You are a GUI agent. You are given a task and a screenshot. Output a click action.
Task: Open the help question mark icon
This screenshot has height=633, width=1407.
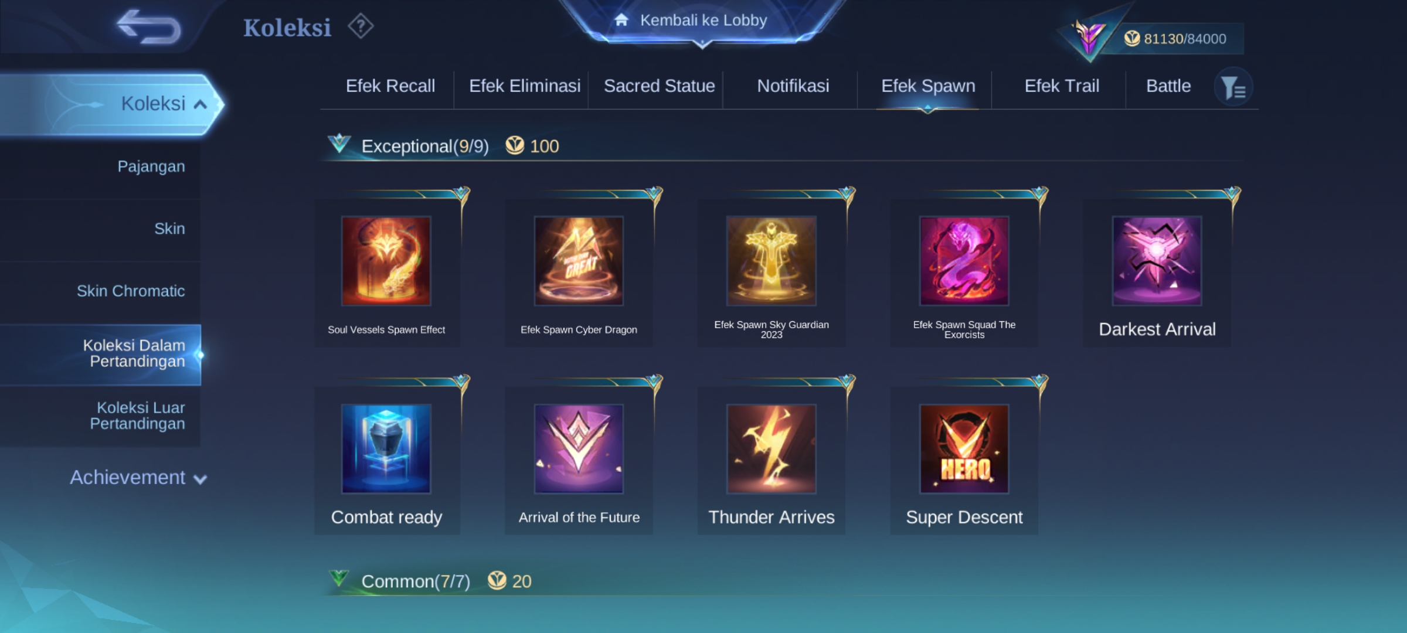click(361, 26)
